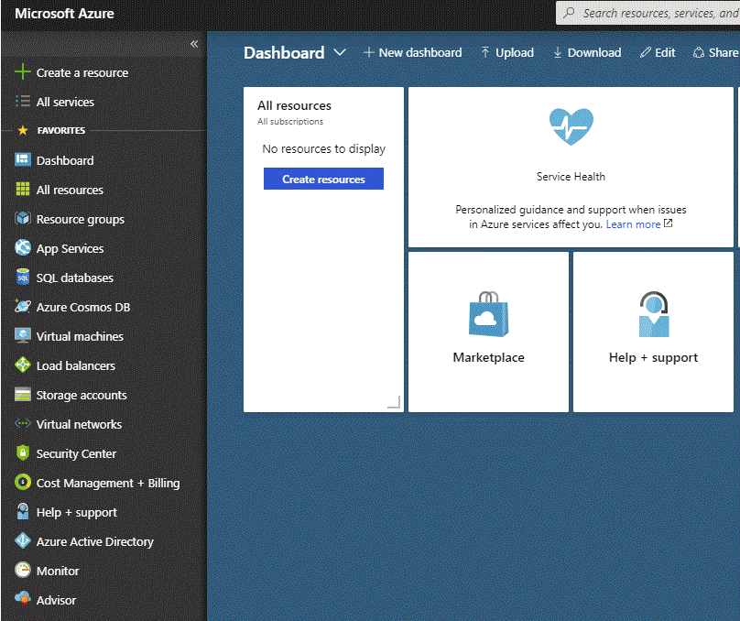Click the Cost Management + Billing icon
Viewport: 740px width, 621px height.
[x=23, y=482]
